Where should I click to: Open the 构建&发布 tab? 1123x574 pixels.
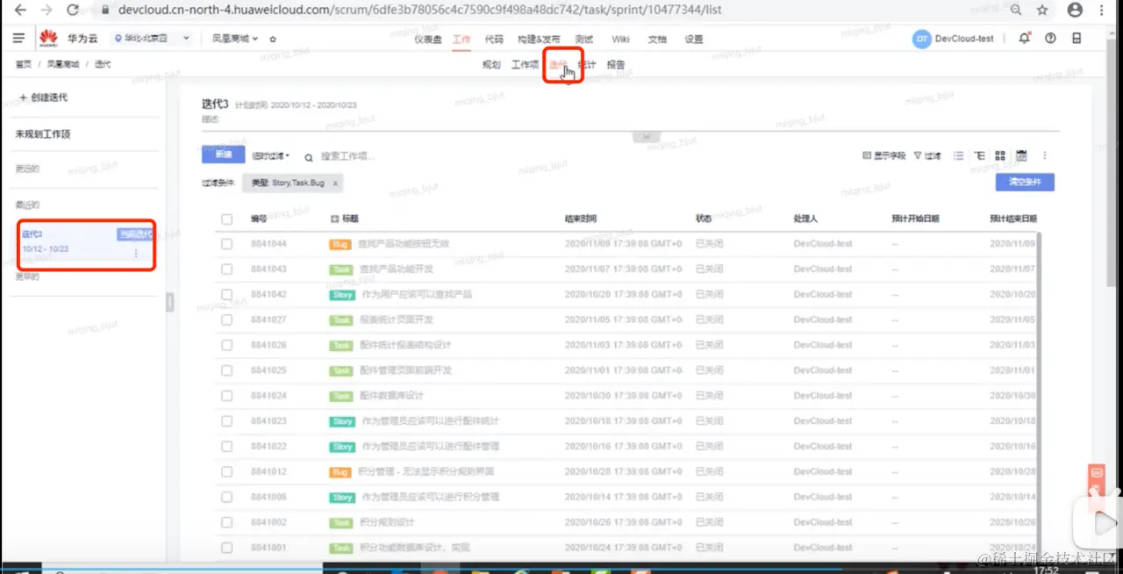coord(539,39)
